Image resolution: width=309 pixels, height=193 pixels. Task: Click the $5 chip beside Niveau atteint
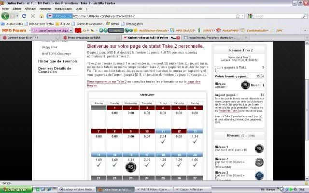pyautogui.click(x=245, y=85)
